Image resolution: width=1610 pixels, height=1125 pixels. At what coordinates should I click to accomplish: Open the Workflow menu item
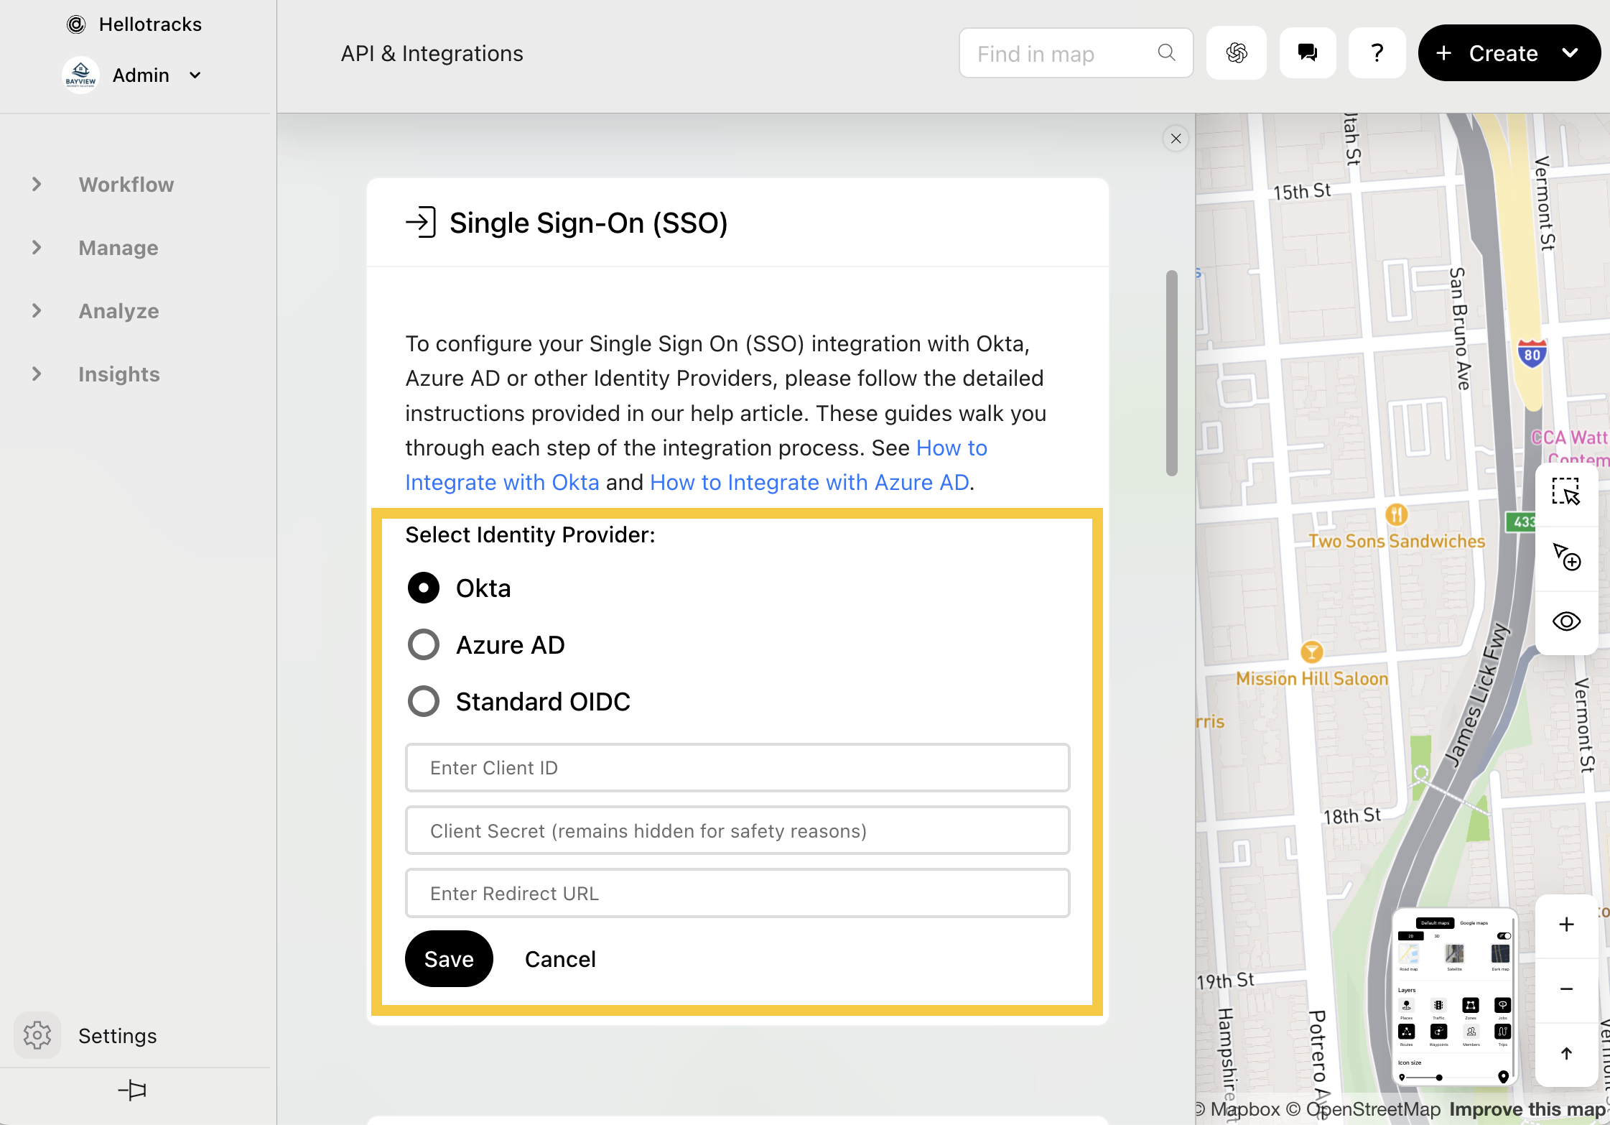[126, 185]
